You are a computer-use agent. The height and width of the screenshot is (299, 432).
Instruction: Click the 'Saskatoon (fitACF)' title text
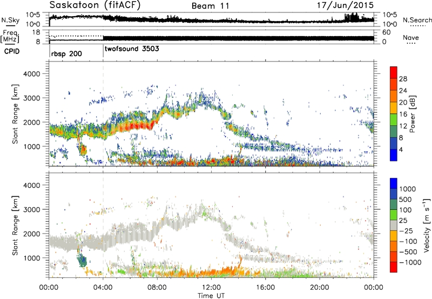click(x=95, y=5)
